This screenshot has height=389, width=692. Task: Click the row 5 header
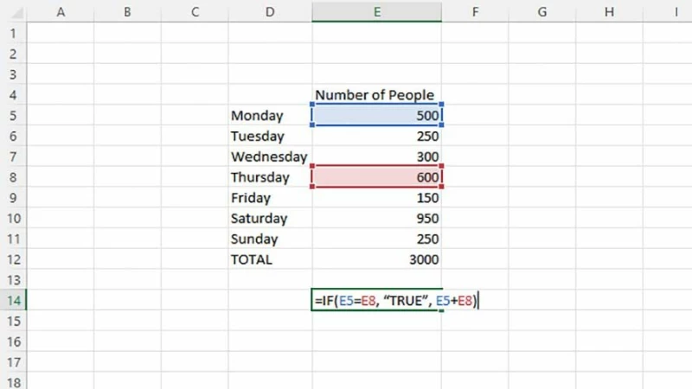[x=13, y=115]
